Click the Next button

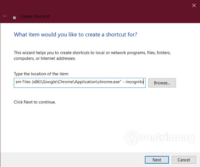pyautogui.click(x=157, y=160)
